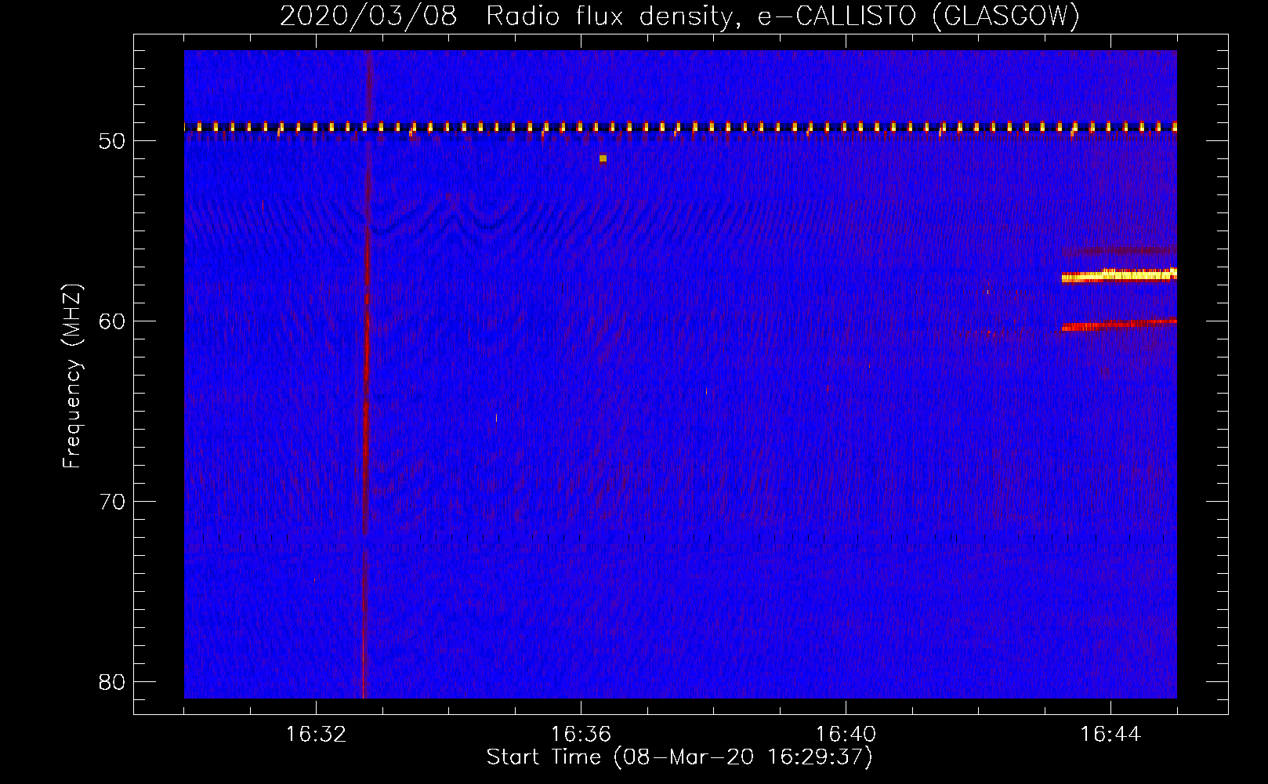Click the 60 frequency tick label
The image size is (1268, 784).
[113, 321]
